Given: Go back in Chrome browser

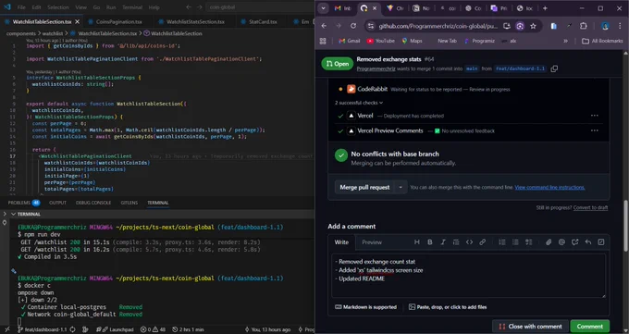Looking at the screenshot, I should [324, 26].
